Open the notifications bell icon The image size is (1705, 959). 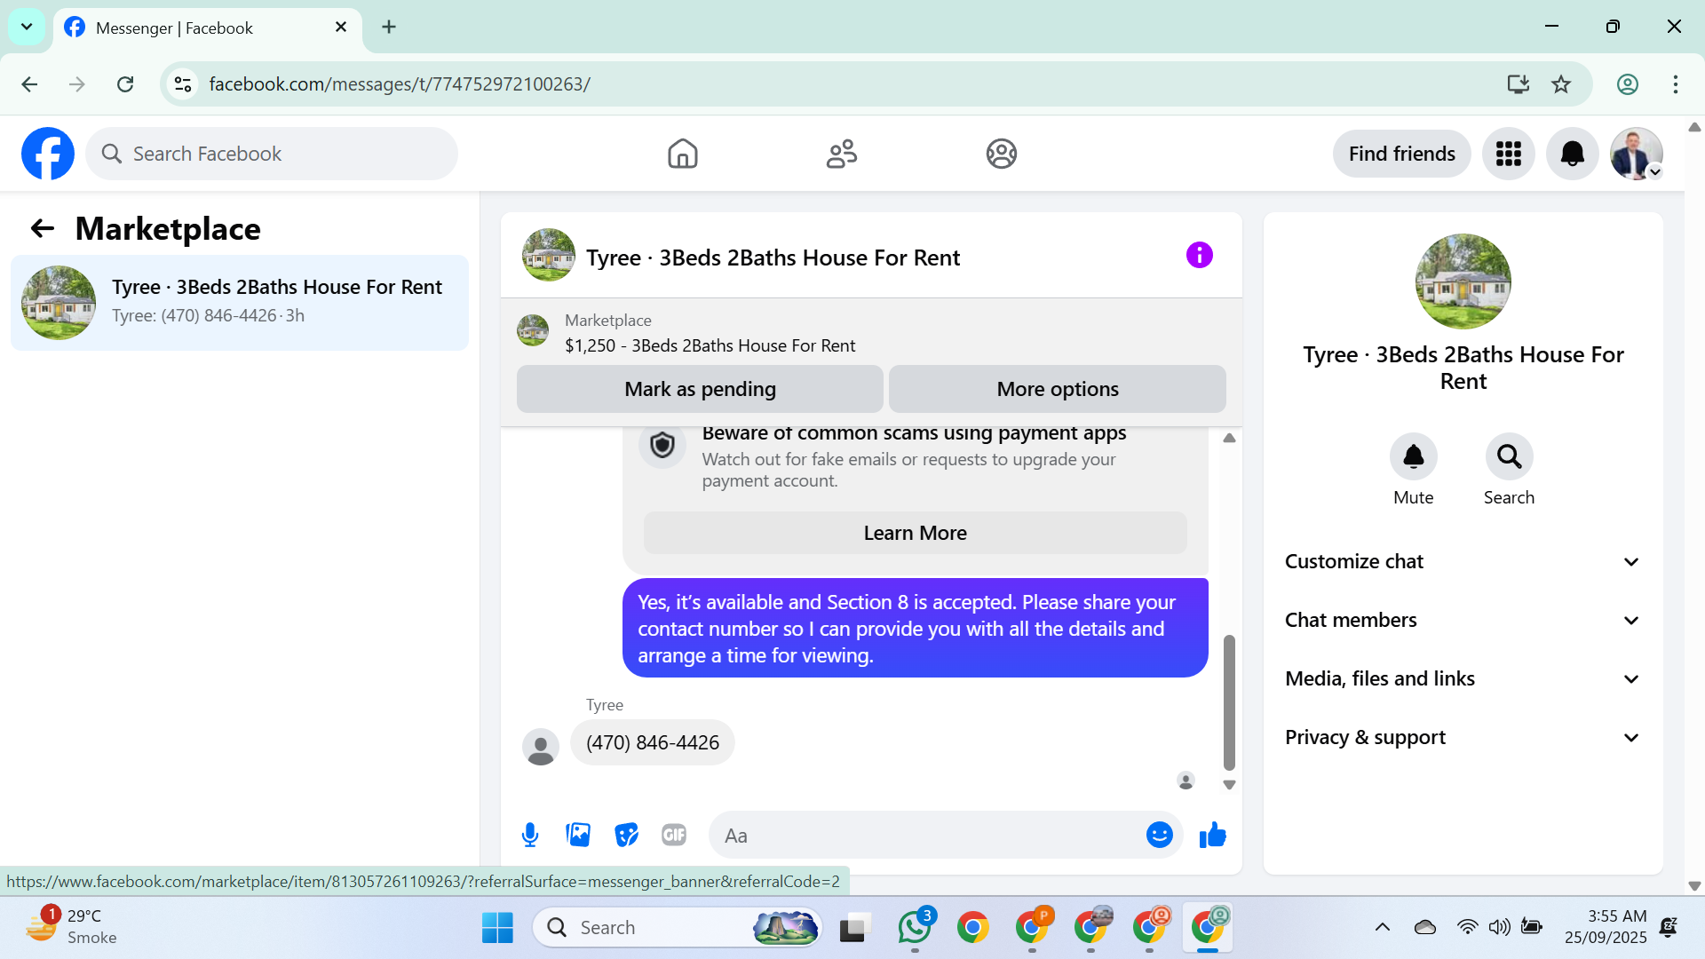click(x=1572, y=154)
